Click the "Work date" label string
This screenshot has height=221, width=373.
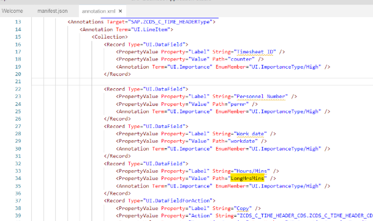coord(251,133)
